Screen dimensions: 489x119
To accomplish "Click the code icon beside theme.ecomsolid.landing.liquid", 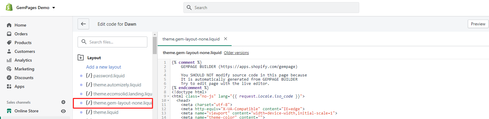I will pos(89,94).
